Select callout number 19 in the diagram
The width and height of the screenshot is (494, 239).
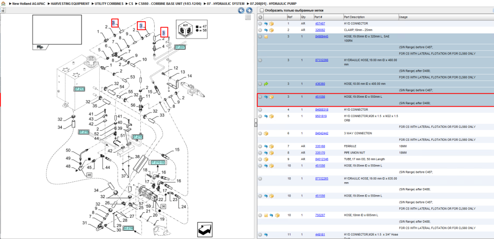coord(162,219)
